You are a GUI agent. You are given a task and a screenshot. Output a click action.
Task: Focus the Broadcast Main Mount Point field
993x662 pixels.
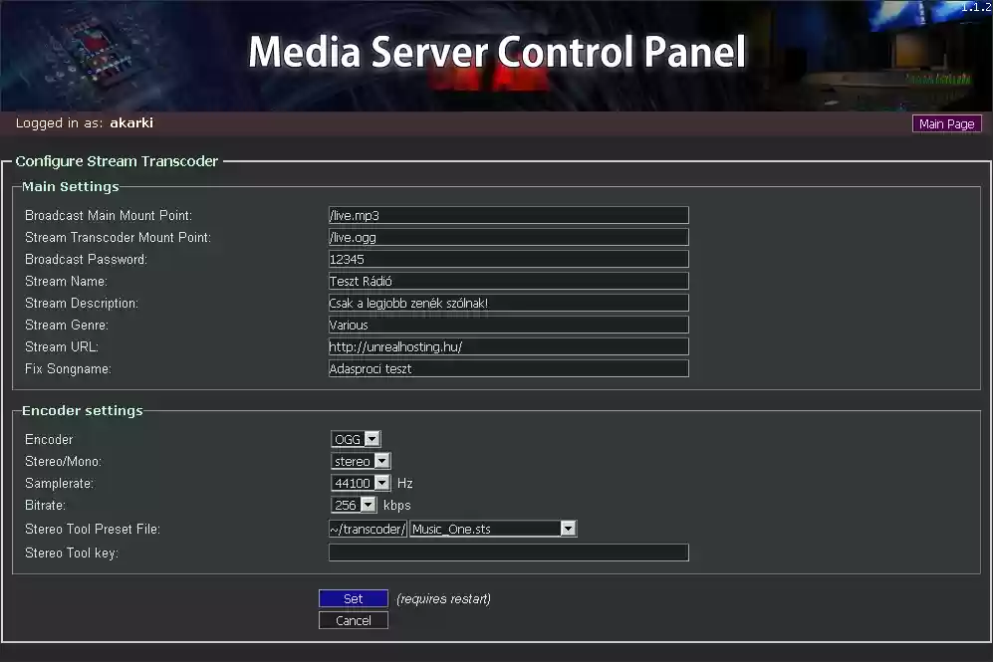click(509, 215)
